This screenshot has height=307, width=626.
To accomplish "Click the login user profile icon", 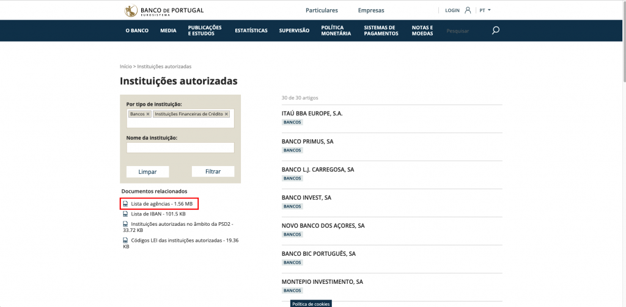I will click(x=468, y=10).
